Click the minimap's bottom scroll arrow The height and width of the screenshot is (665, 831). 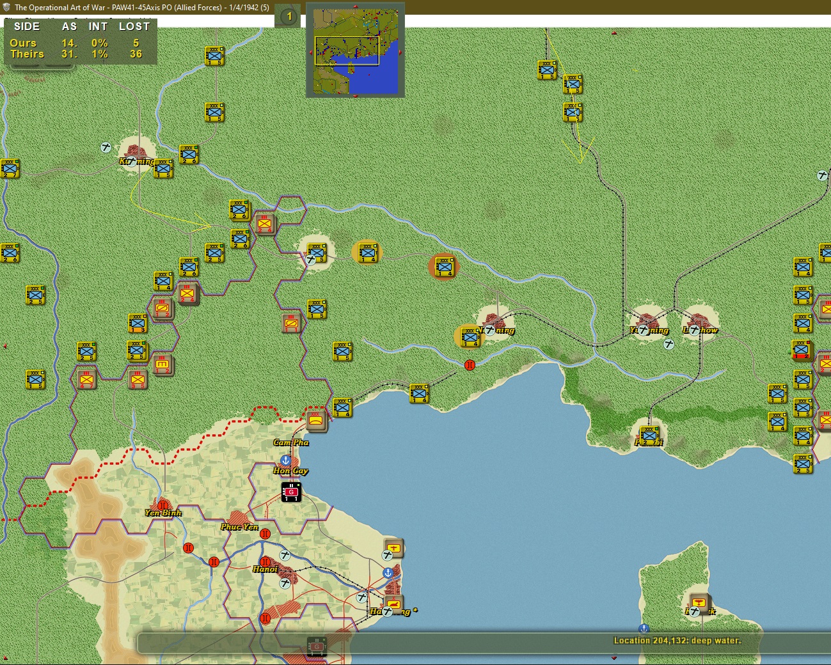(x=355, y=95)
